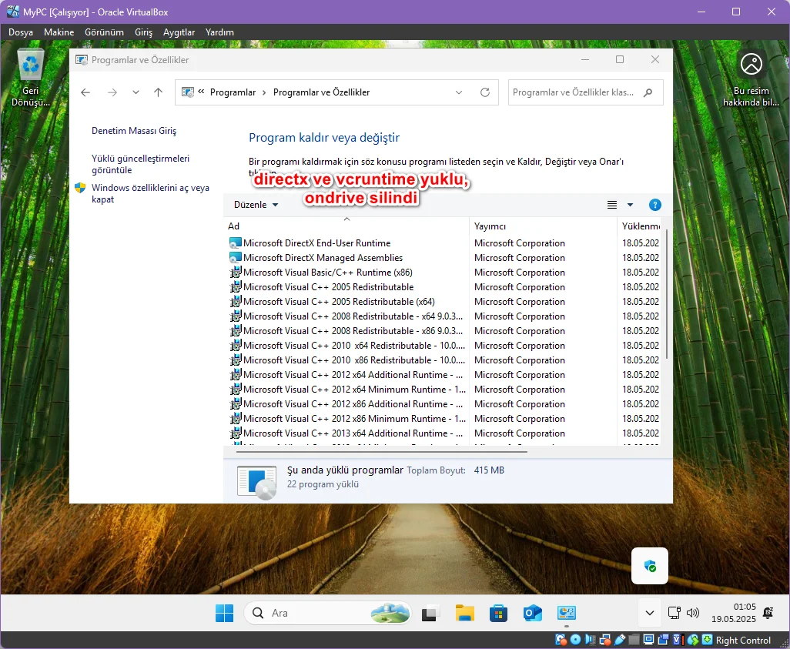The image size is (790, 649).
Task: Open Task View from the taskbar
Action: (x=430, y=614)
